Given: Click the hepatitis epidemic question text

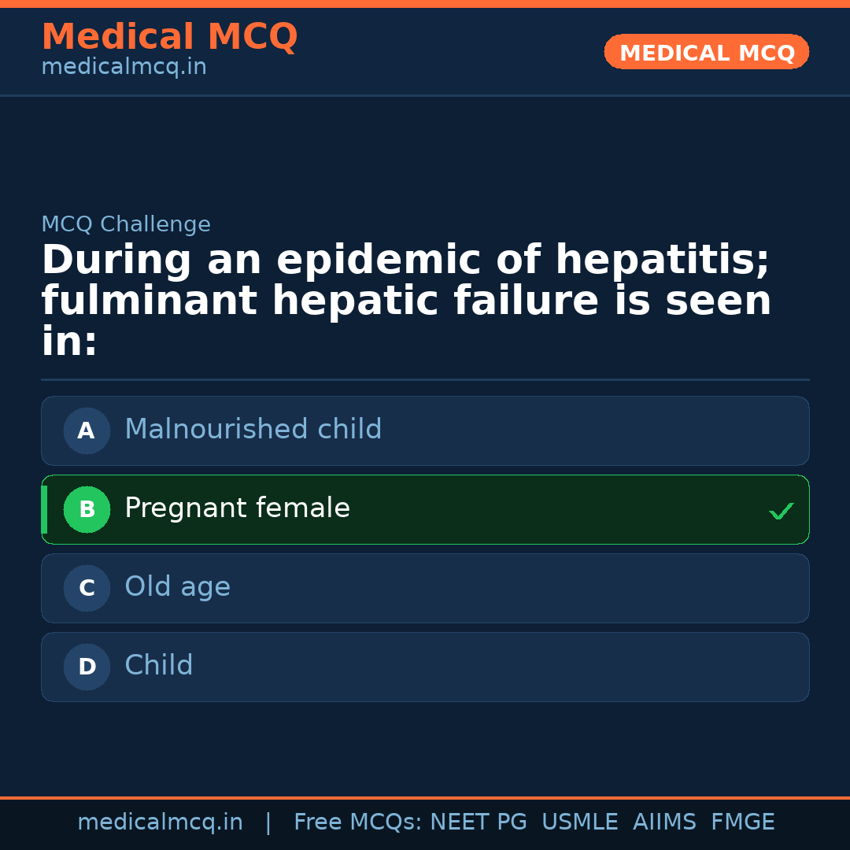Looking at the screenshot, I should tap(406, 301).
